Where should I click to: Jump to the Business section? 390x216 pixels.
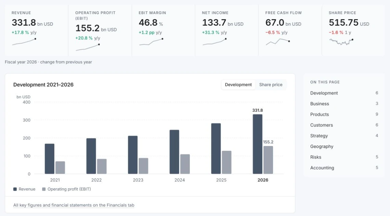[x=320, y=104]
